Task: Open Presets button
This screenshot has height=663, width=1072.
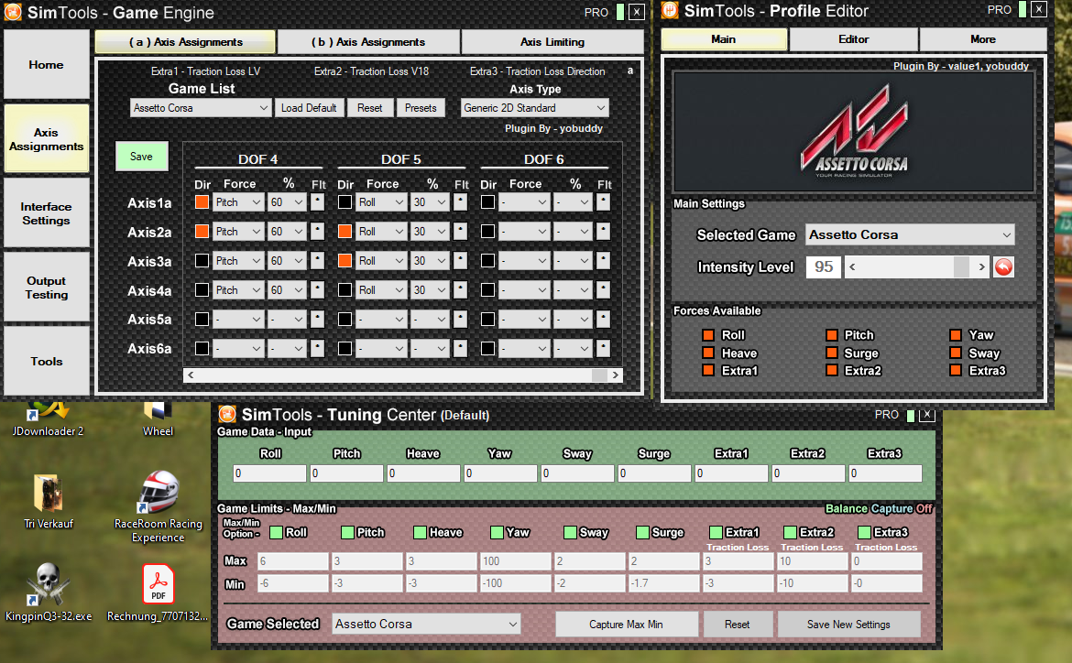Action: [421, 108]
